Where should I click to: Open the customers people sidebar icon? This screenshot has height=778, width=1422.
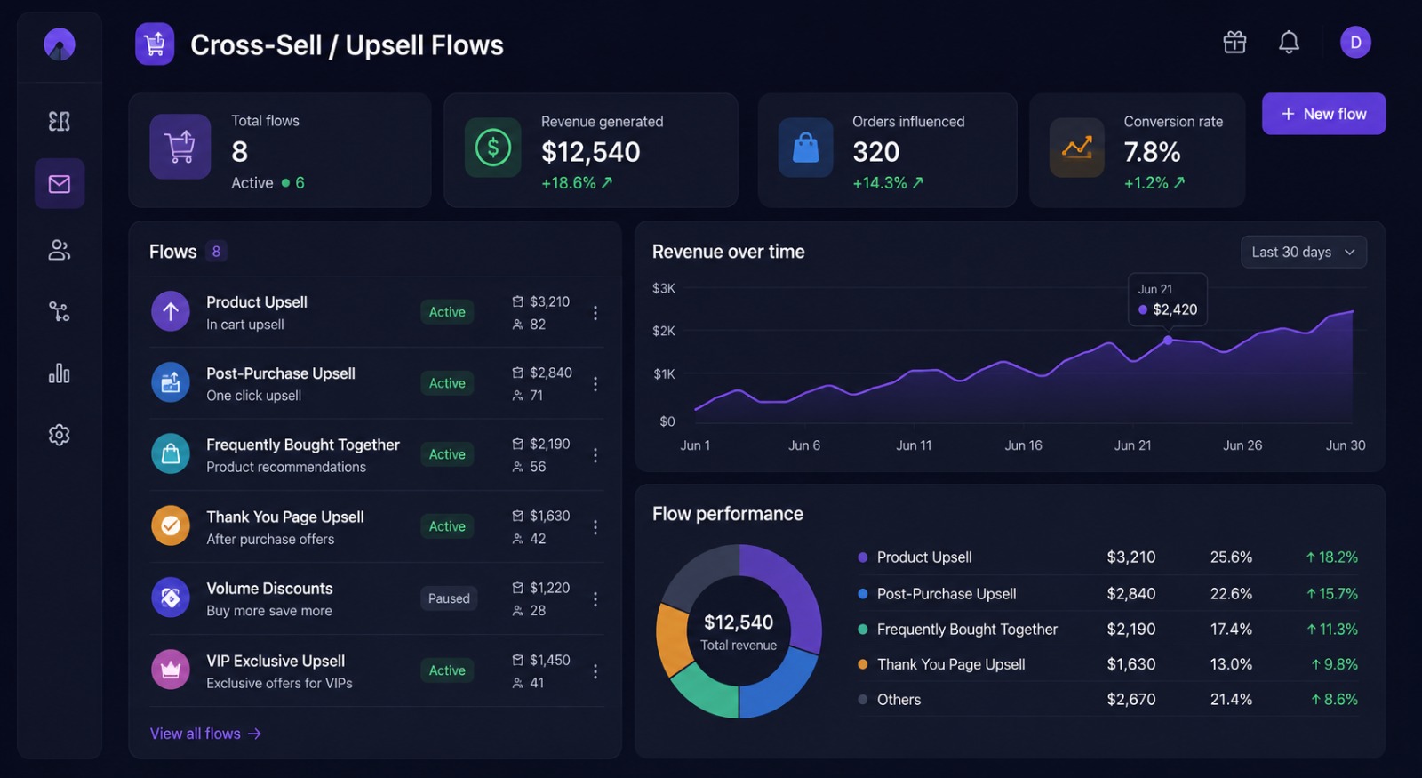60,250
